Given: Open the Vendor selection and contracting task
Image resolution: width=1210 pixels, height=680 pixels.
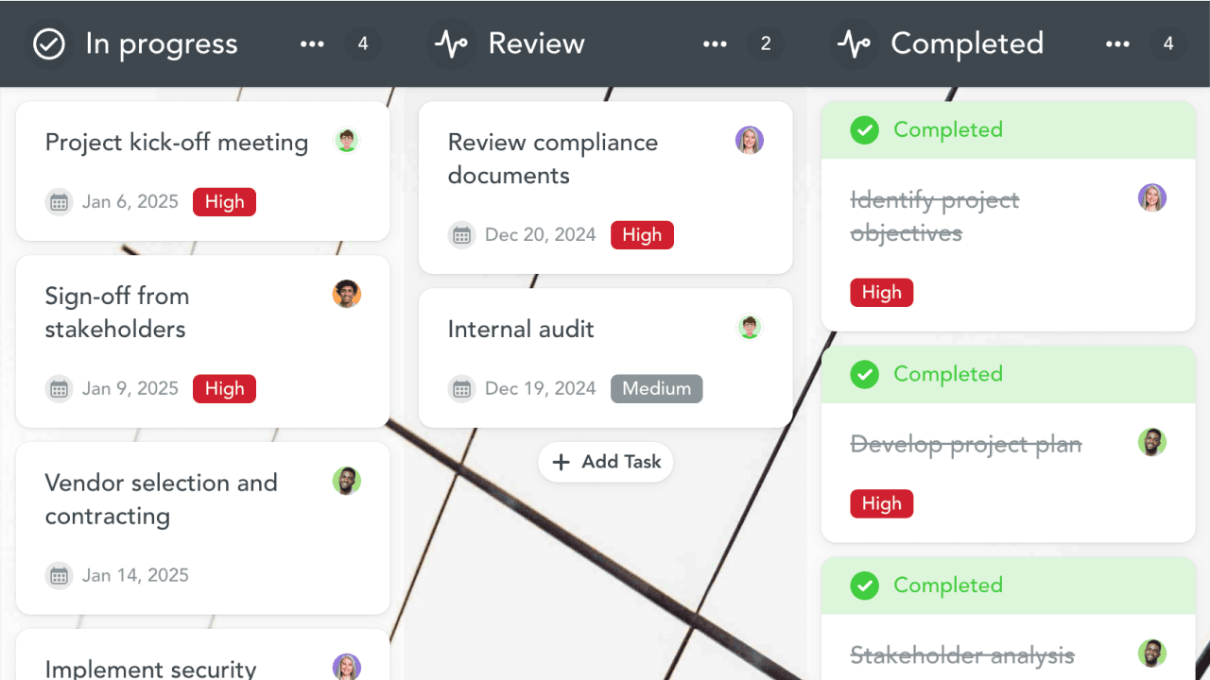Looking at the screenshot, I should click(162, 500).
